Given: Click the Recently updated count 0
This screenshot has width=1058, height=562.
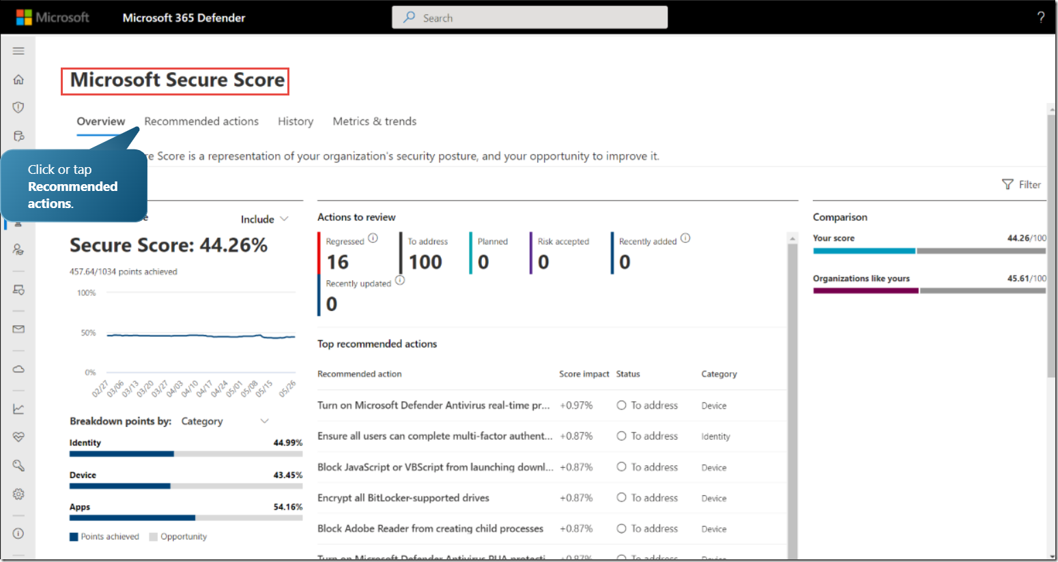Looking at the screenshot, I should tap(332, 304).
